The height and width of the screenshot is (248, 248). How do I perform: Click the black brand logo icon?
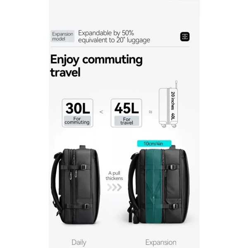coord(185,37)
